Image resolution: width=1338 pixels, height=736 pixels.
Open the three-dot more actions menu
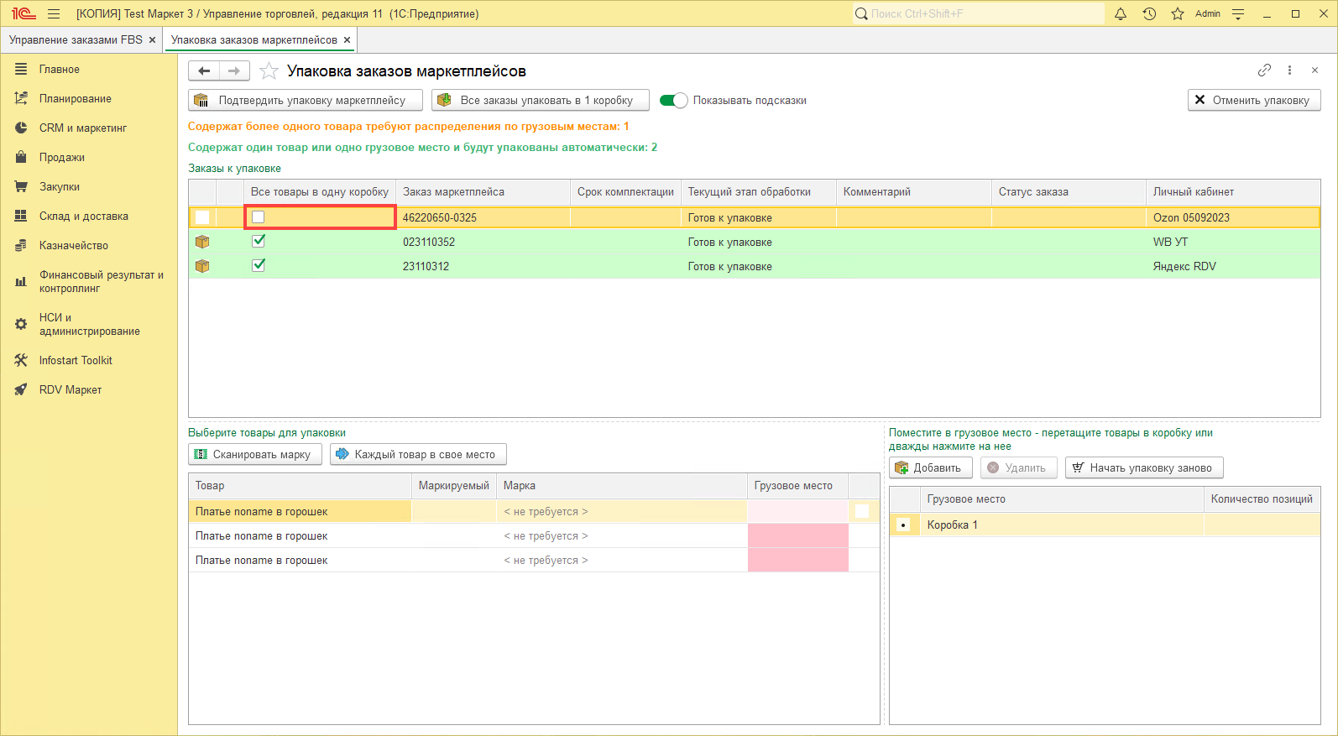(1290, 70)
